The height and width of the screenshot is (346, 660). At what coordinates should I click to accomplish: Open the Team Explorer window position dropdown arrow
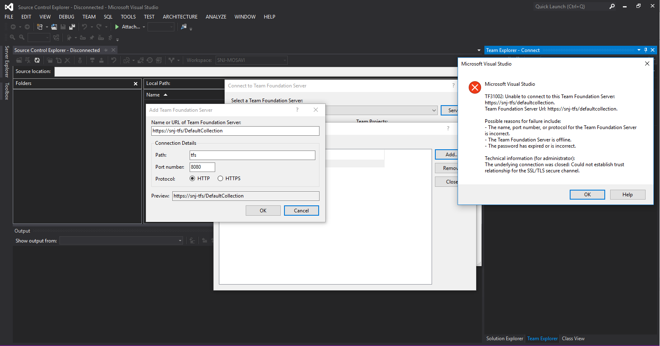[x=639, y=50]
